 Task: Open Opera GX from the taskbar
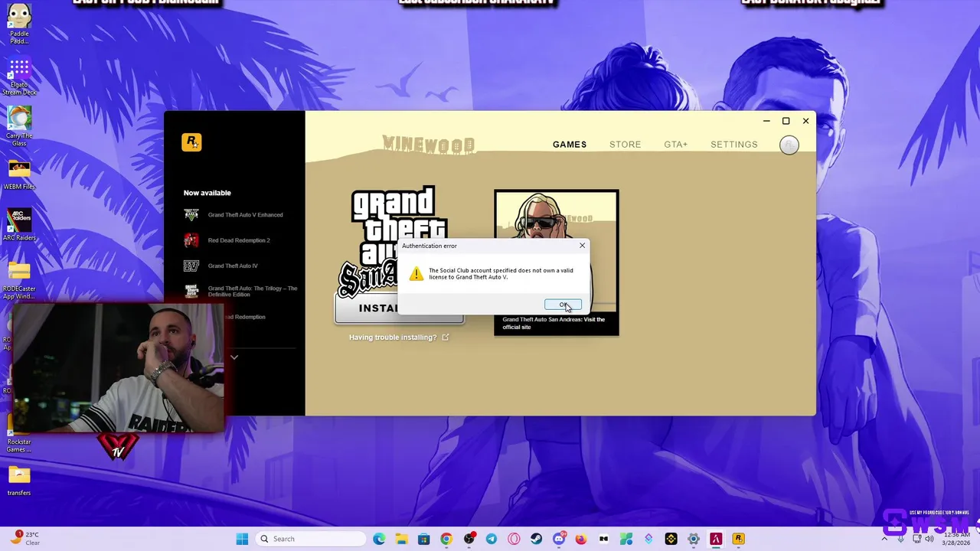(x=514, y=539)
